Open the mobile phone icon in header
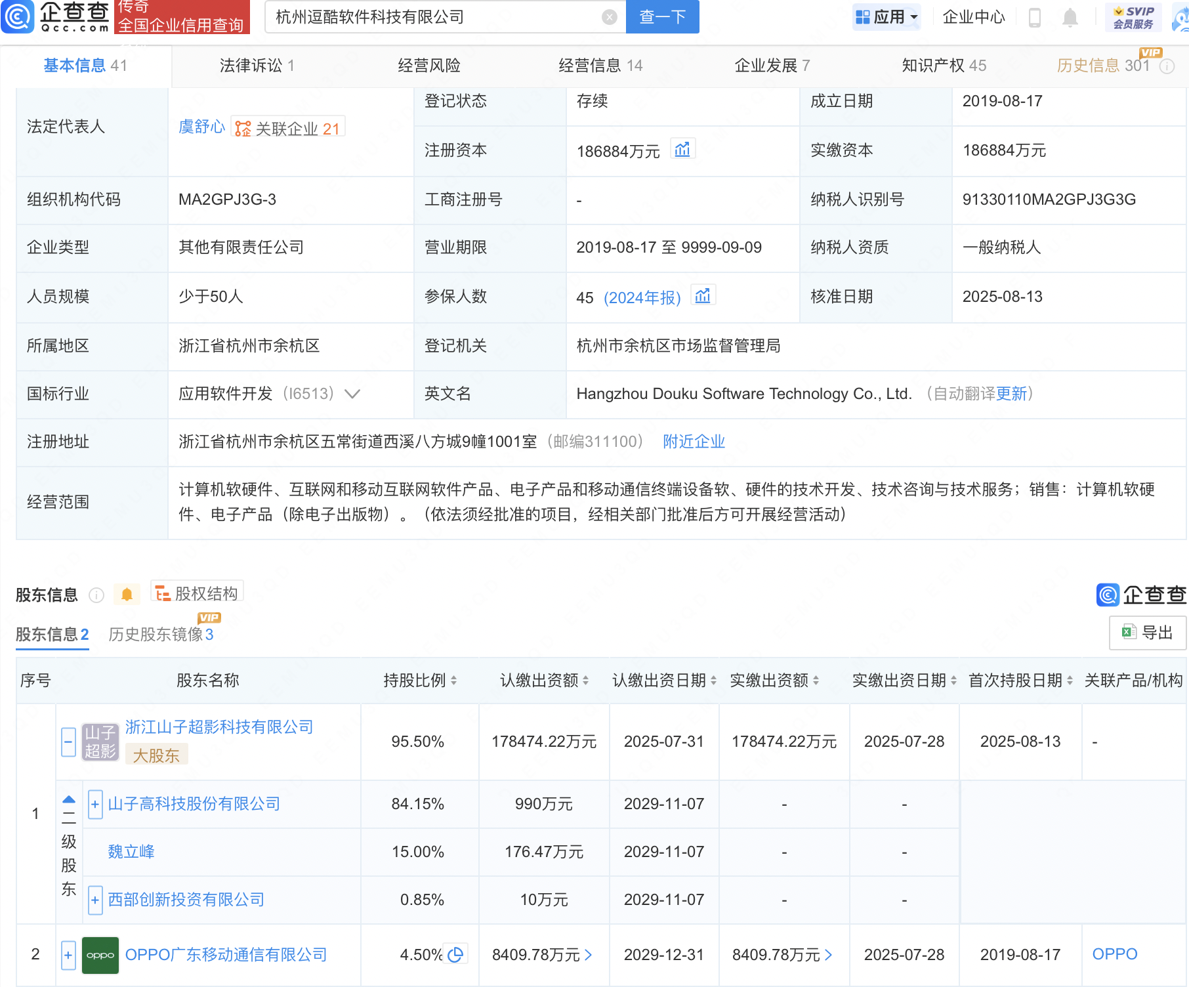The height and width of the screenshot is (987, 1189). pos(1035,18)
